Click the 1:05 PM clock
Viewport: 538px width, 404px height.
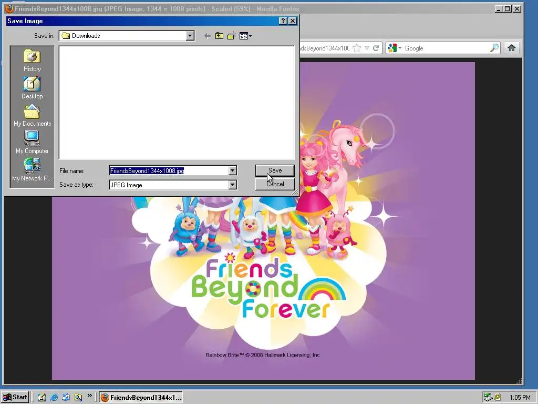520,398
